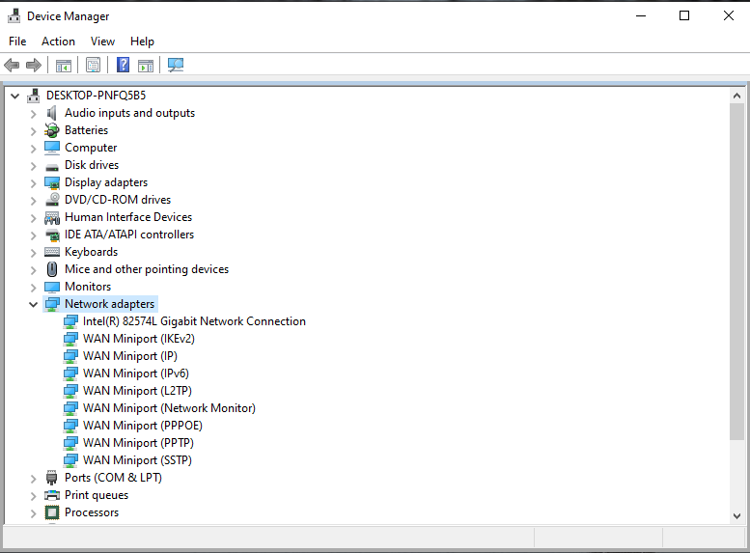
Task: Click the Device Manager title bar icon
Action: pos(14,15)
